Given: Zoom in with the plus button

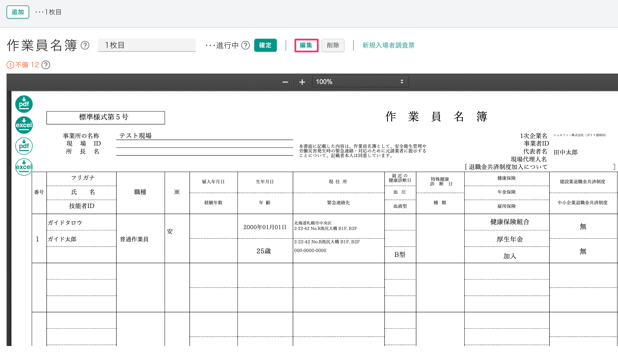Looking at the screenshot, I should (302, 82).
